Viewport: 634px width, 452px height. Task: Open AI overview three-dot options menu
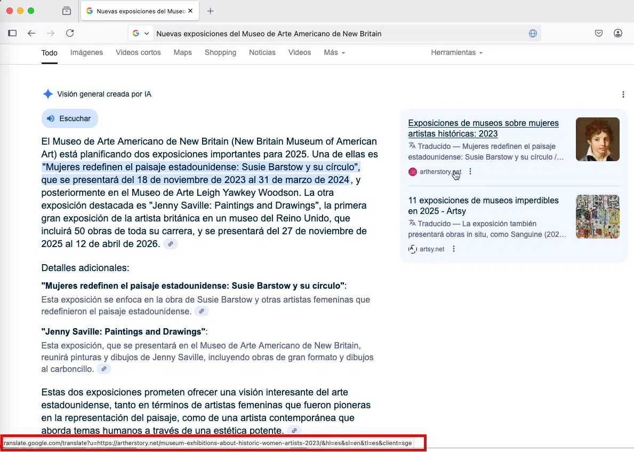click(623, 94)
